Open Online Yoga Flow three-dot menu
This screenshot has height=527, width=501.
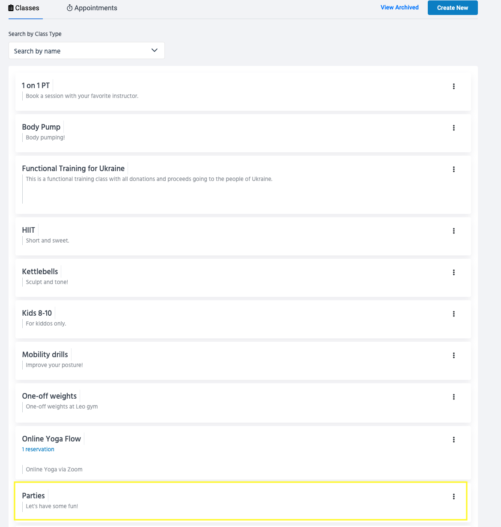pos(453,440)
